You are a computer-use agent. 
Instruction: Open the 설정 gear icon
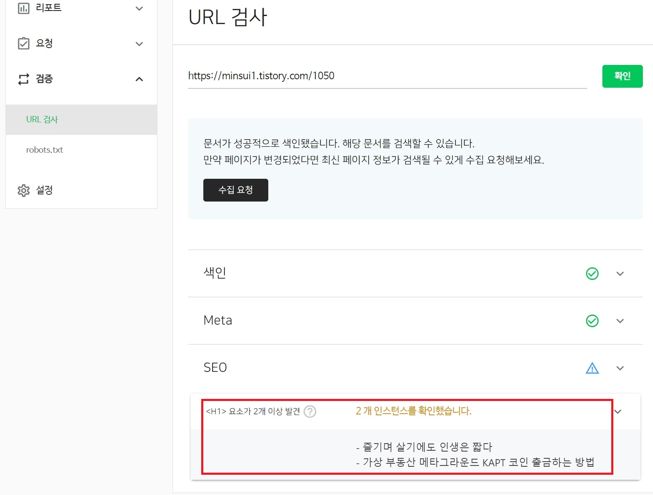tap(24, 190)
